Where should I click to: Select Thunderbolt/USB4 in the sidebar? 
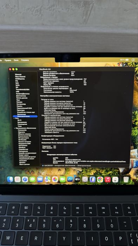pos(23,90)
